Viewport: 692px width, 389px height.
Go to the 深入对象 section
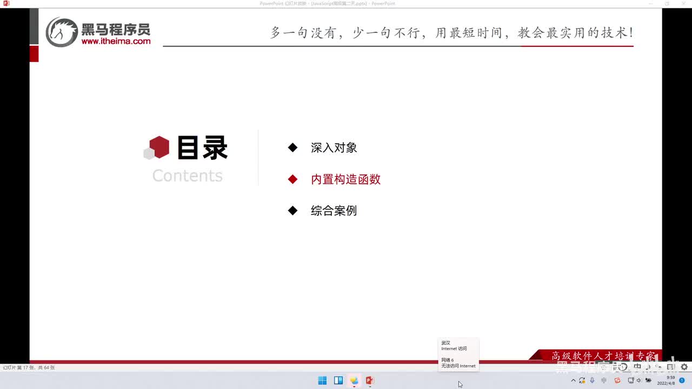[334, 148]
